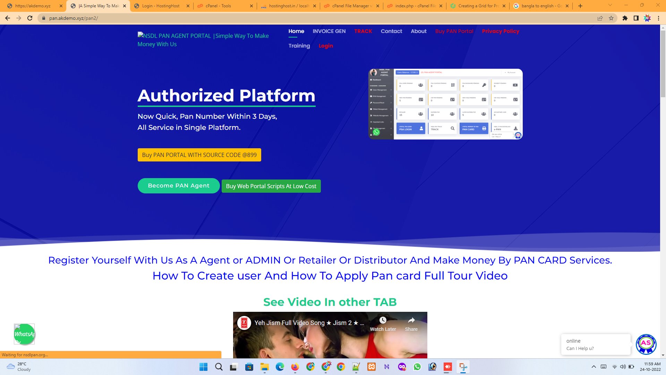The height and width of the screenshot is (375, 666).
Task: Click the Share arrow on video
Action: (411, 320)
